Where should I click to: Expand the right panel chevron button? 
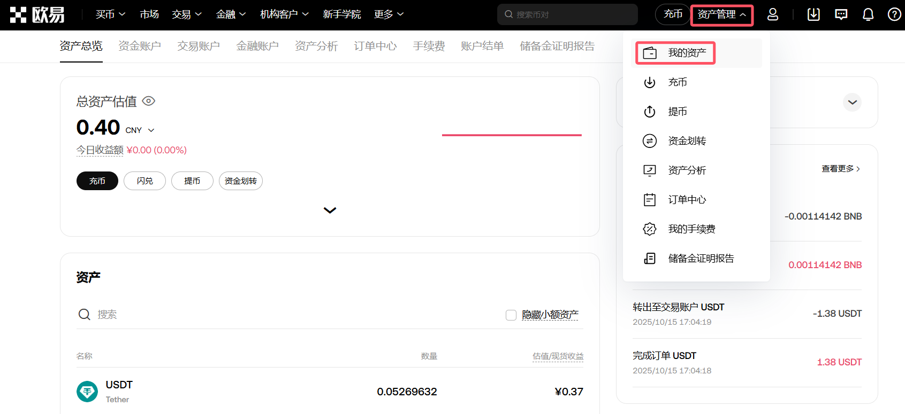pos(852,102)
